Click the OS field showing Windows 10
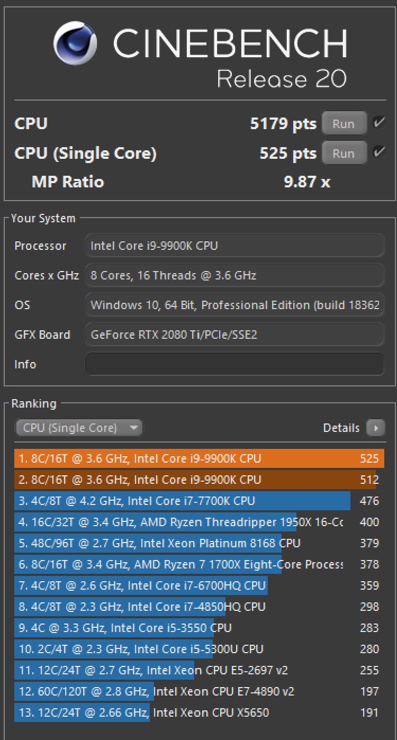Viewport: 397px width, 740px height. pos(234,304)
